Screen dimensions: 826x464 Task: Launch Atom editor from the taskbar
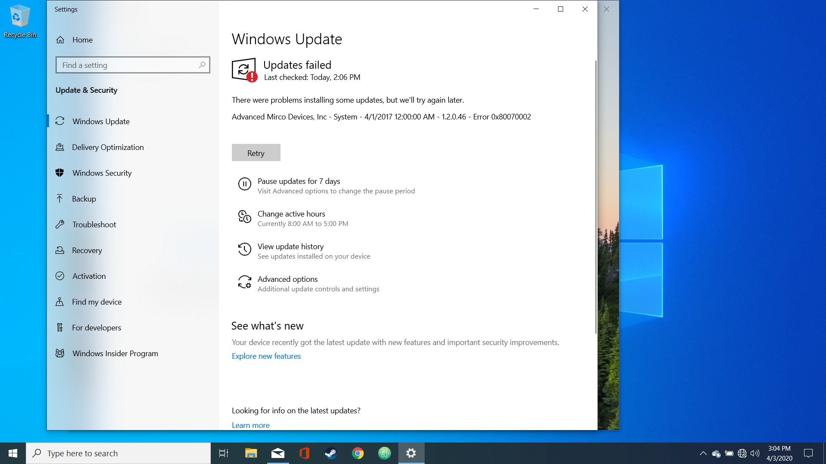click(385, 453)
